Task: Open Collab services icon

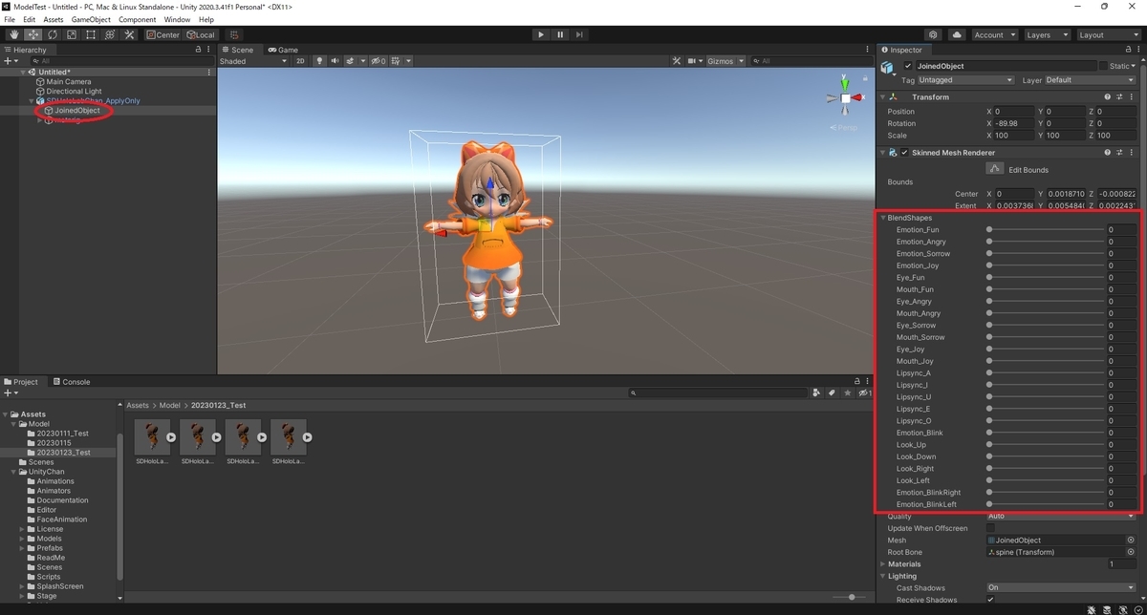Action: [934, 34]
